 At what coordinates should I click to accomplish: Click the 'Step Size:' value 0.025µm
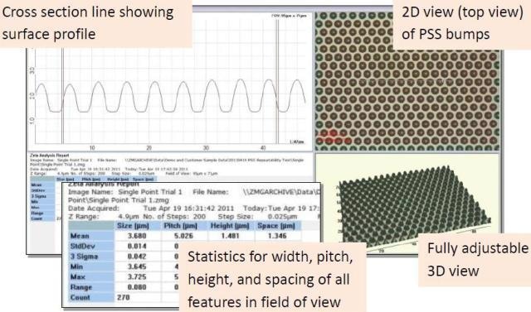[x=282, y=217]
